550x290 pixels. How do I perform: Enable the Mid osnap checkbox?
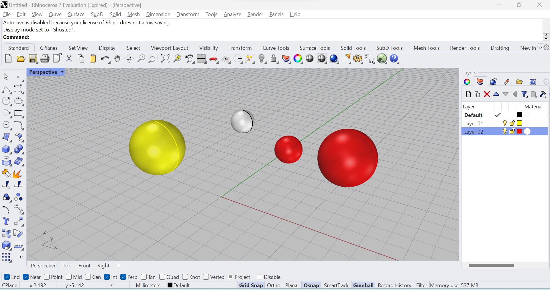click(x=69, y=277)
